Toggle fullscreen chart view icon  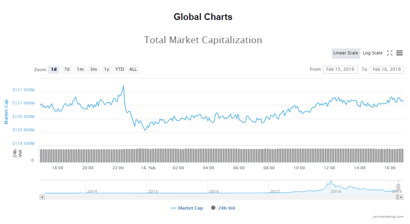tap(390, 53)
